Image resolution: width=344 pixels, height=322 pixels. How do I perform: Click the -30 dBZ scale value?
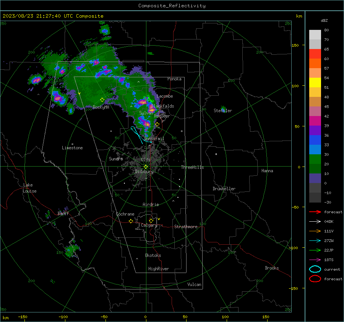coord(328,203)
